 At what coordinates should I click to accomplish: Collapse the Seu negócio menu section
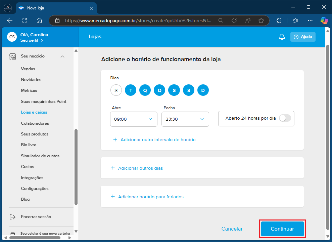pyautogui.click(x=62, y=56)
